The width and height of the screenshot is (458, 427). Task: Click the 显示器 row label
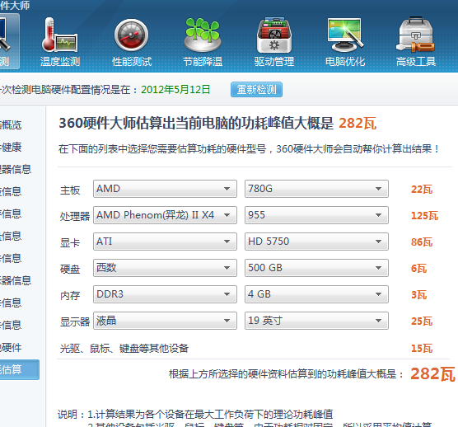(x=75, y=321)
